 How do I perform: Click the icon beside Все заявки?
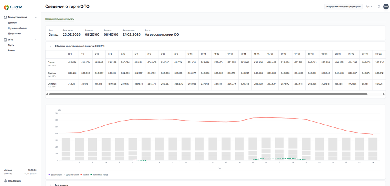51,185
